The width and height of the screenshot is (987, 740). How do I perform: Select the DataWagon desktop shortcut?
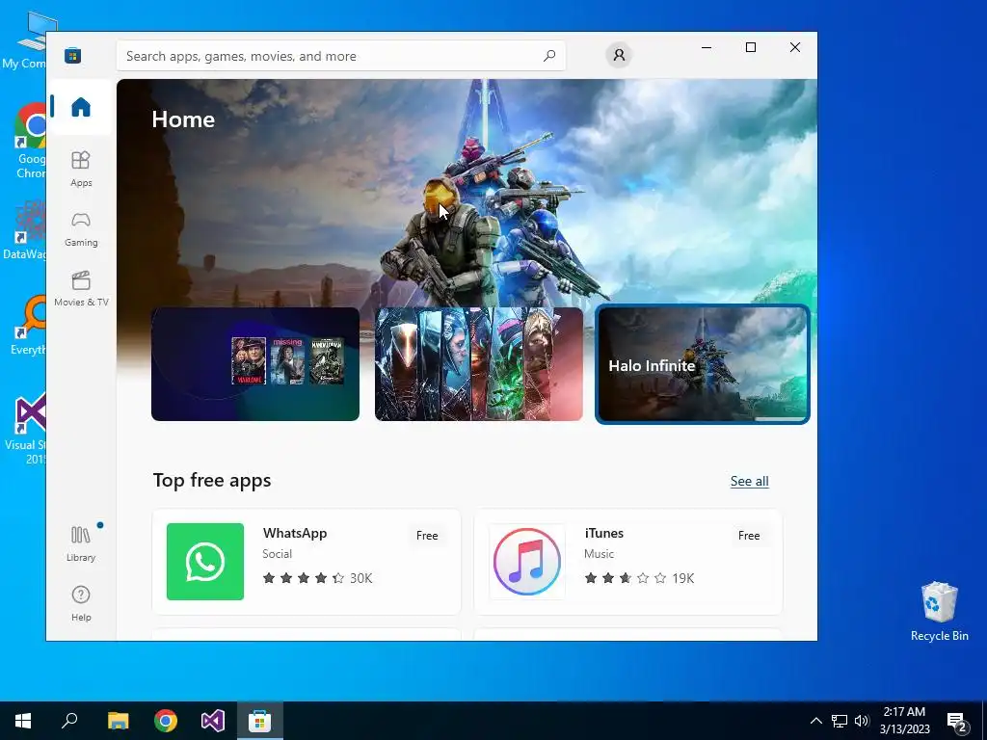pyautogui.click(x=25, y=230)
